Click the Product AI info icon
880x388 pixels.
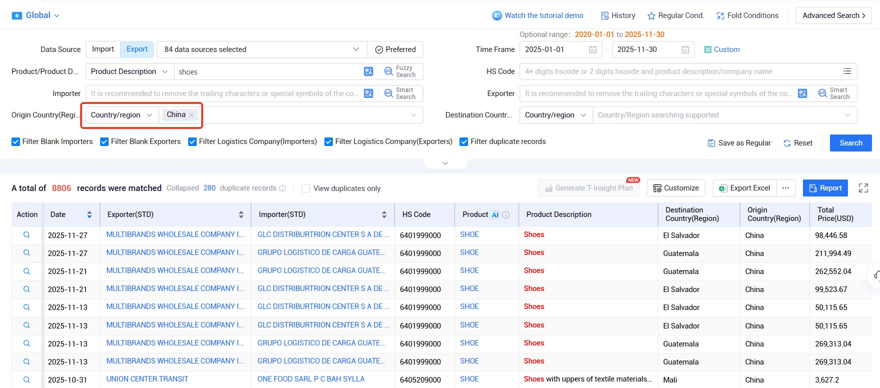point(506,214)
